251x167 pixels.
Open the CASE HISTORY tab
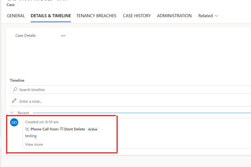click(x=137, y=16)
